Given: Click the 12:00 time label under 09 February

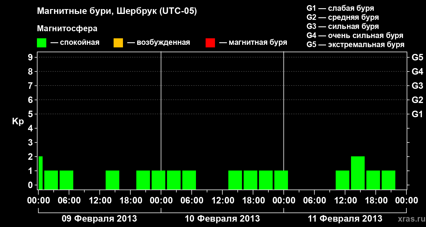Looking at the screenshot, I should 100,201.
